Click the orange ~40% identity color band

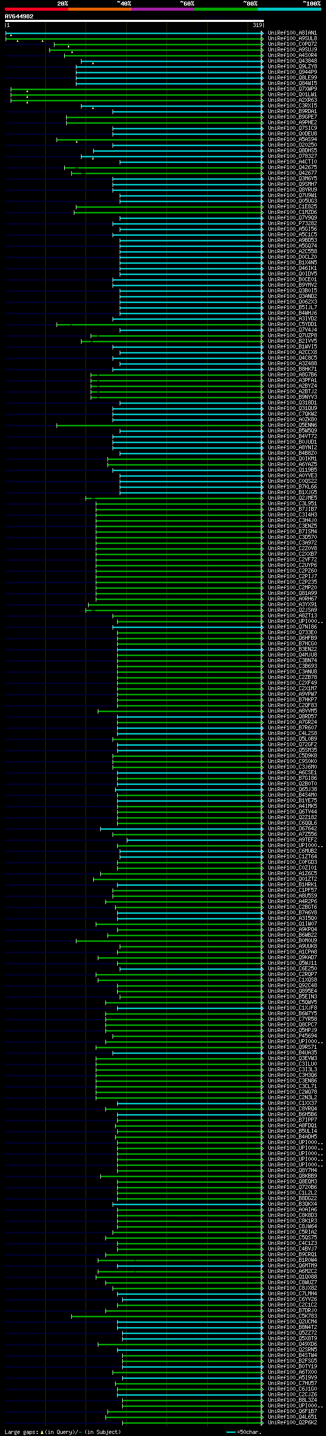pyautogui.click(x=100, y=9)
